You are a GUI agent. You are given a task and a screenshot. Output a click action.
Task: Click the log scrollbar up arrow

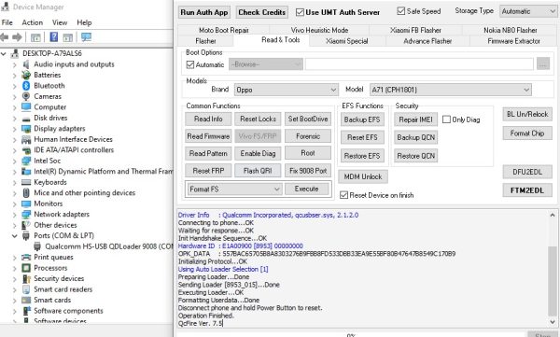553,216
